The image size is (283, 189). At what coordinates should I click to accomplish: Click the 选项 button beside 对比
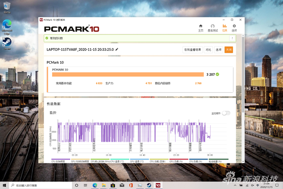coord(219,50)
